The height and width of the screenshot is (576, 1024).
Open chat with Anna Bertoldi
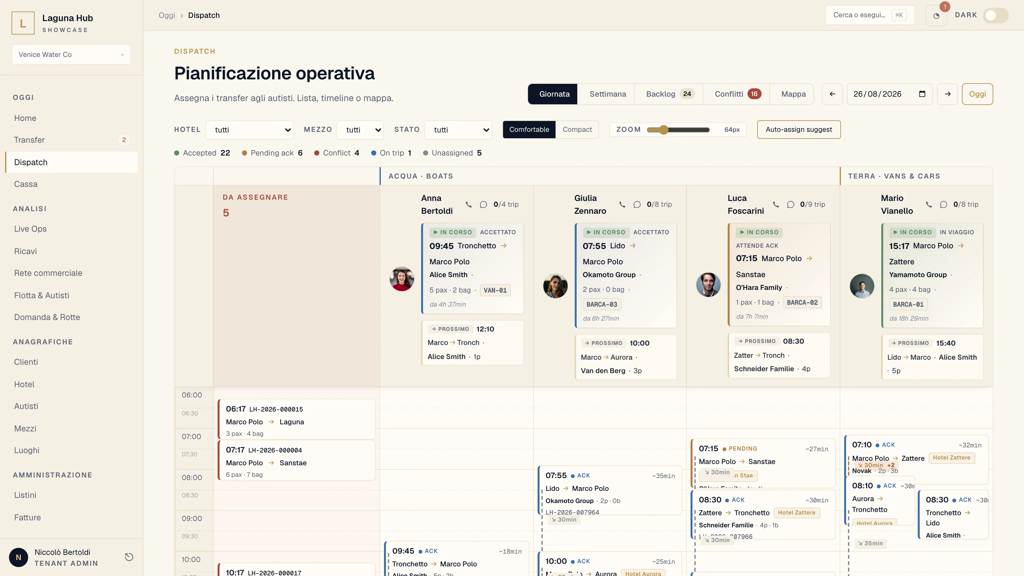[x=484, y=204]
